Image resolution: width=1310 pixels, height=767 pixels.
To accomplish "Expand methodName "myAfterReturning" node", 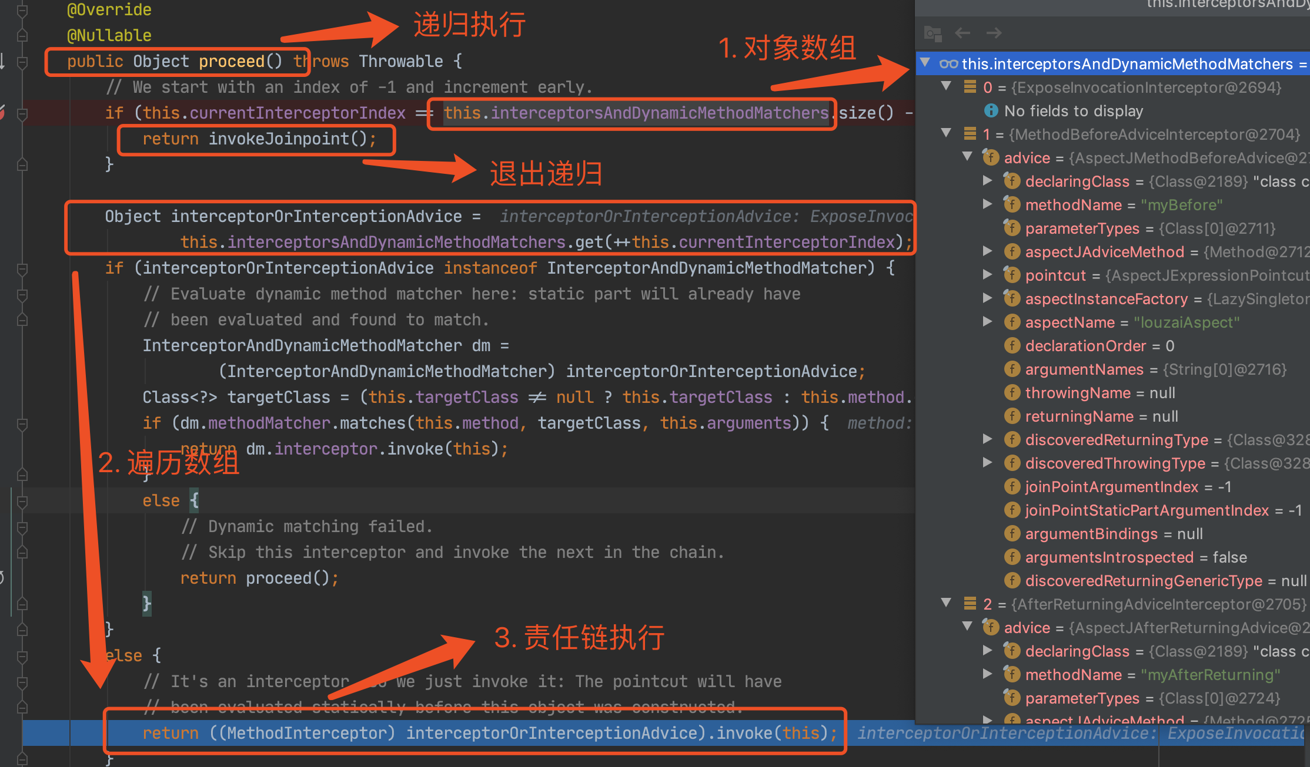I will (988, 674).
